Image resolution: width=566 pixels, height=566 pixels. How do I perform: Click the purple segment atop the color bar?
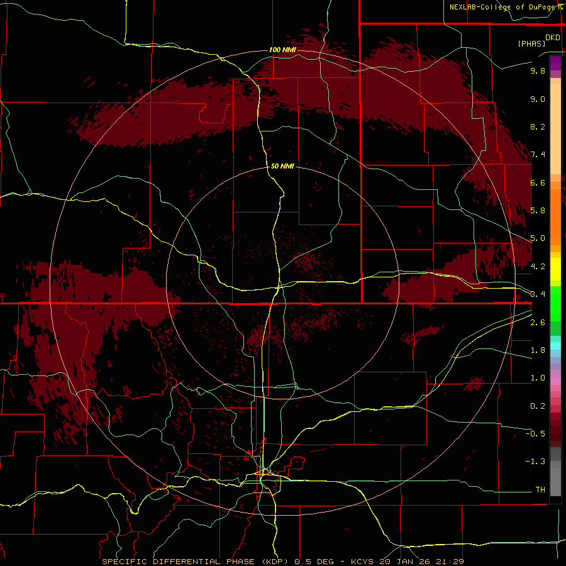pyautogui.click(x=555, y=63)
